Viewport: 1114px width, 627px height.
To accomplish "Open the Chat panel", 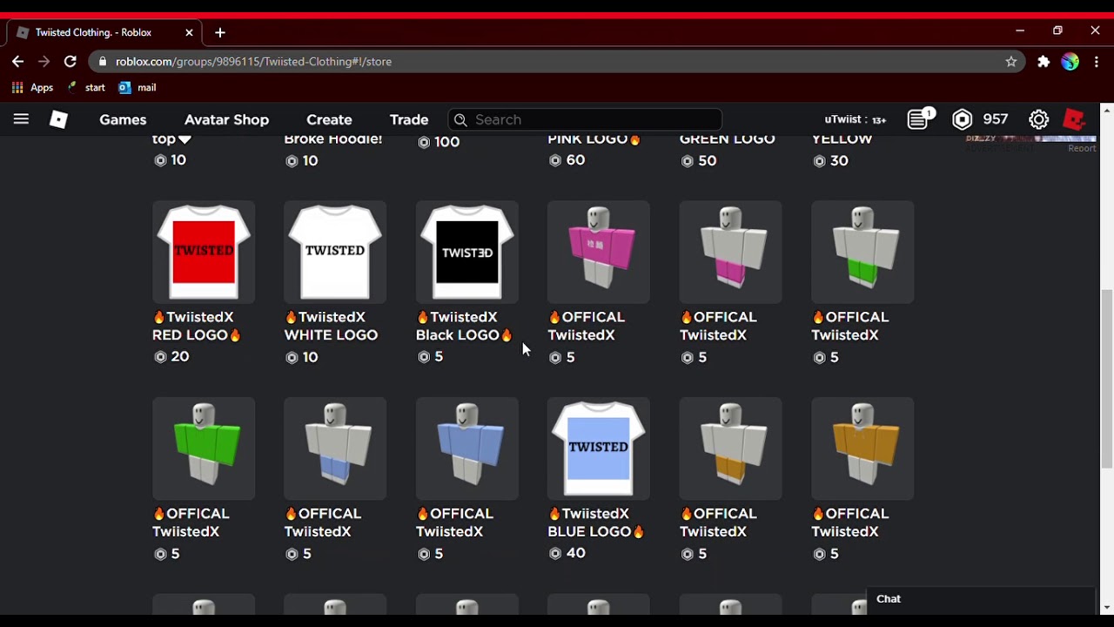I will 981,600.
